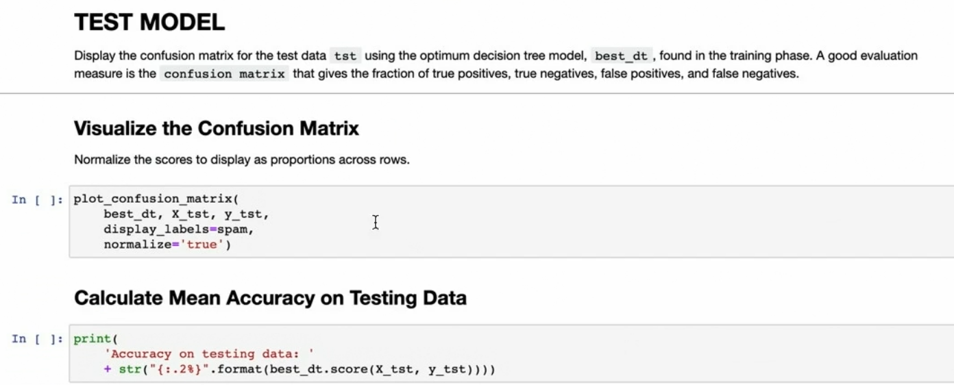Screen dimensions: 954x385
Task: Select the Visualize the Confusion Matrix heading
Action: pos(216,128)
